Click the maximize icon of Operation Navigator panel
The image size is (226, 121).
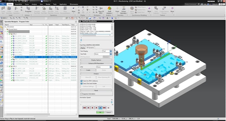point(76,22)
